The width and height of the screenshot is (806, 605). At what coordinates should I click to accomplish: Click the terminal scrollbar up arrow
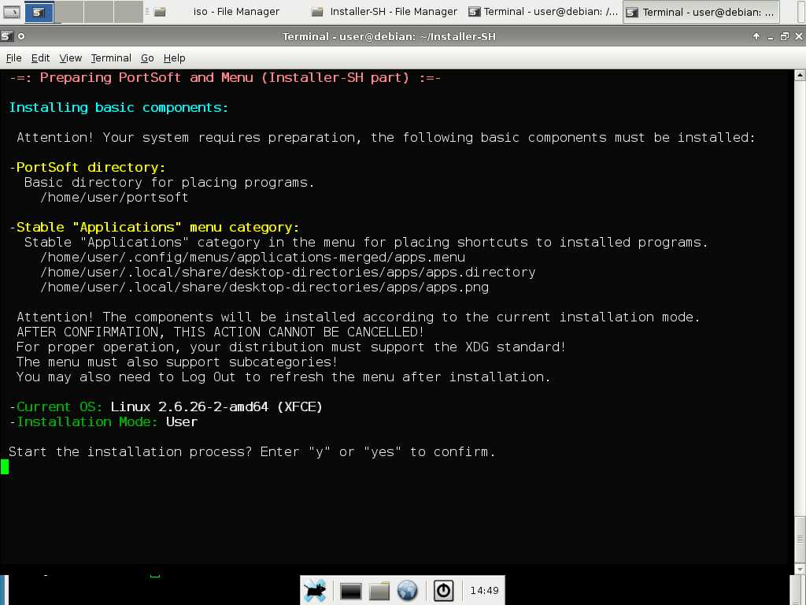(800, 76)
